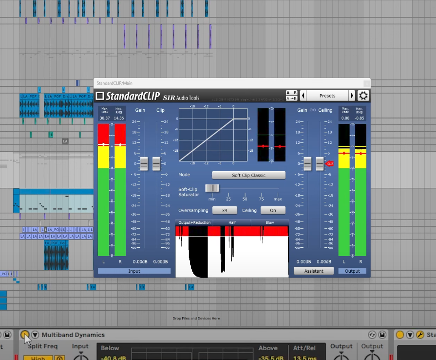Open StandardCLIP settings gear
This screenshot has height=360, width=436.
click(x=363, y=96)
